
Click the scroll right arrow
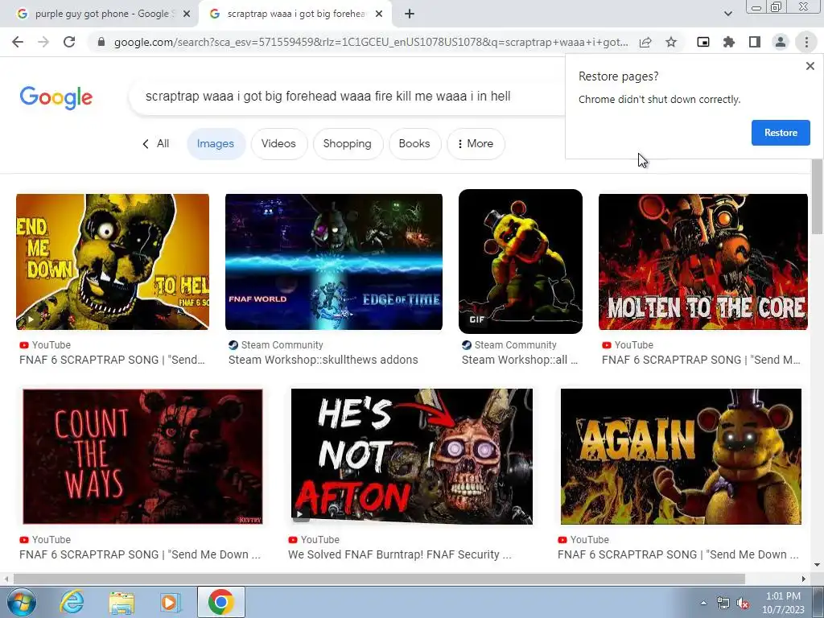(804, 579)
